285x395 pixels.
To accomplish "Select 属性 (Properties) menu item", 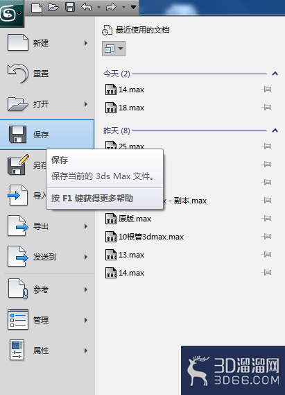I will click(47, 351).
